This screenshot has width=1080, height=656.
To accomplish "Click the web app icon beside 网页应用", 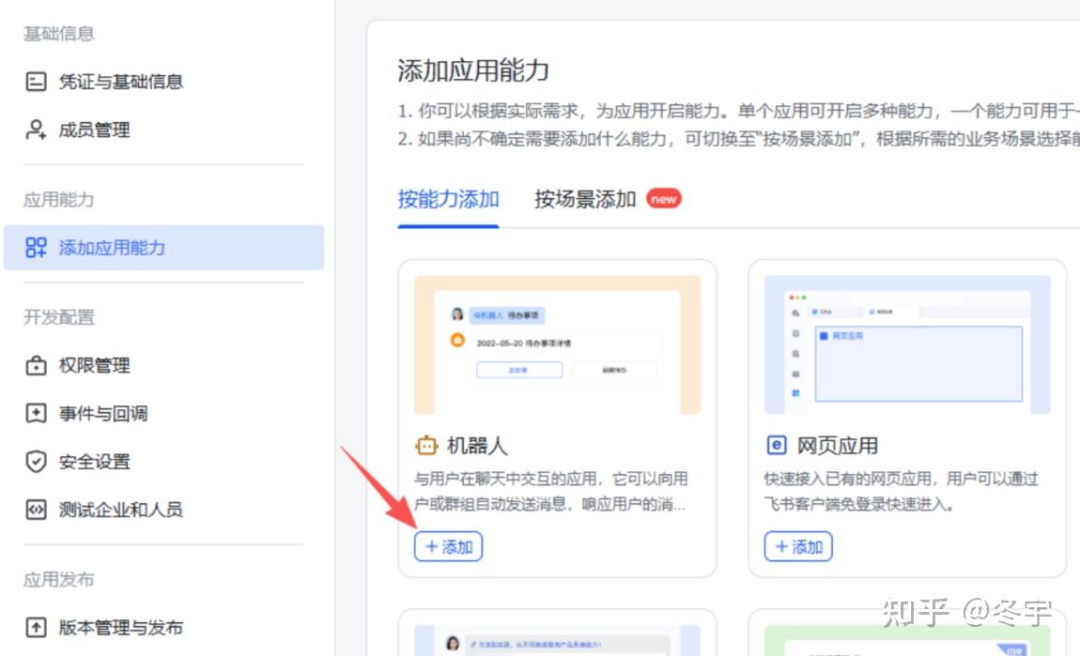I will pos(777,446).
